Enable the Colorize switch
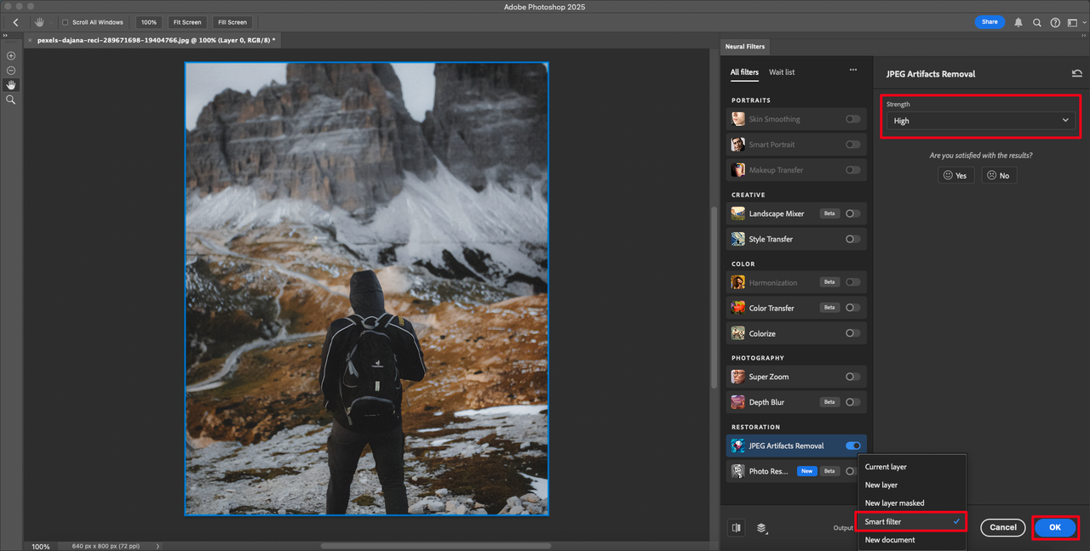 pos(852,333)
